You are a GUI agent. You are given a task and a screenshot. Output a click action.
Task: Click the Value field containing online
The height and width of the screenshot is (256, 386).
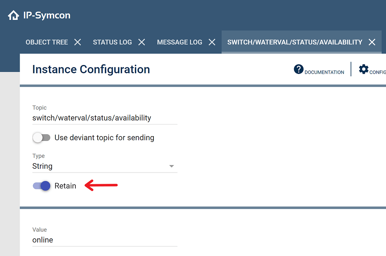point(105,240)
